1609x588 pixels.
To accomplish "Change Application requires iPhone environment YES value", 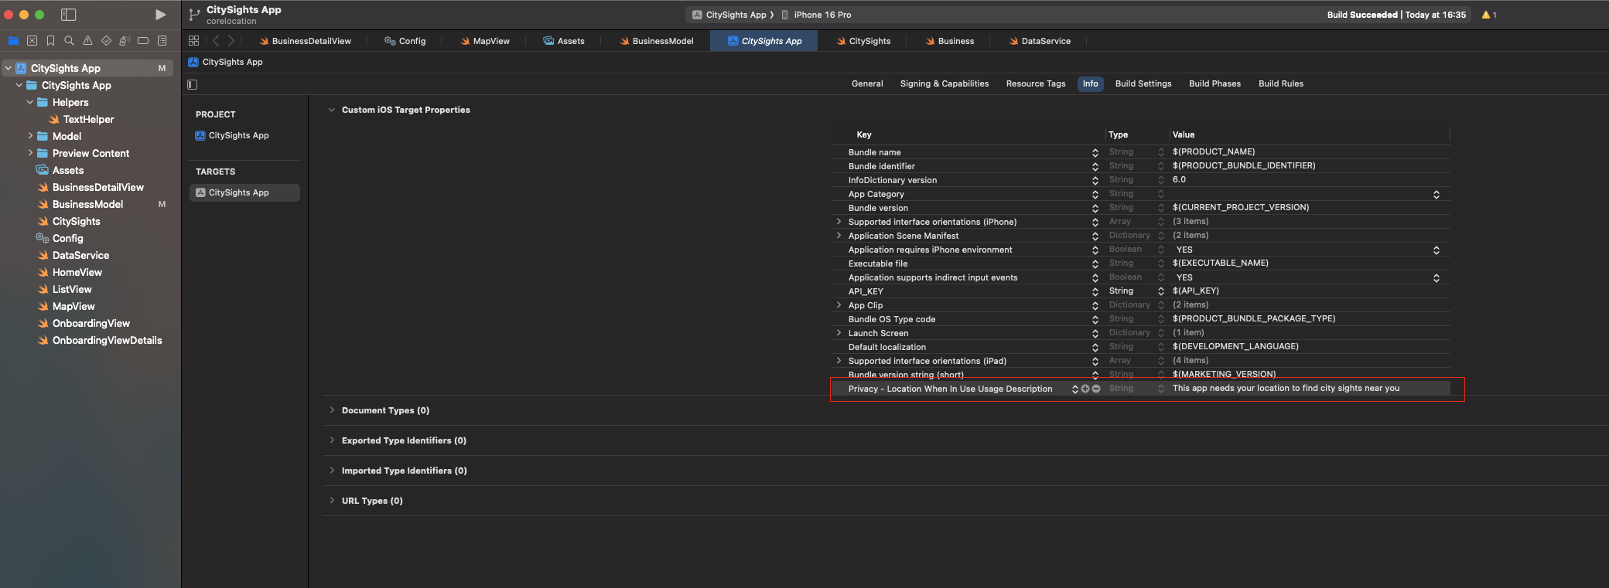I will click(x=1436, y=250).
